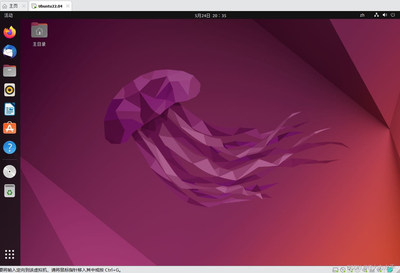Click VMware hard disk status icon
400x273 pixels.
335,270
